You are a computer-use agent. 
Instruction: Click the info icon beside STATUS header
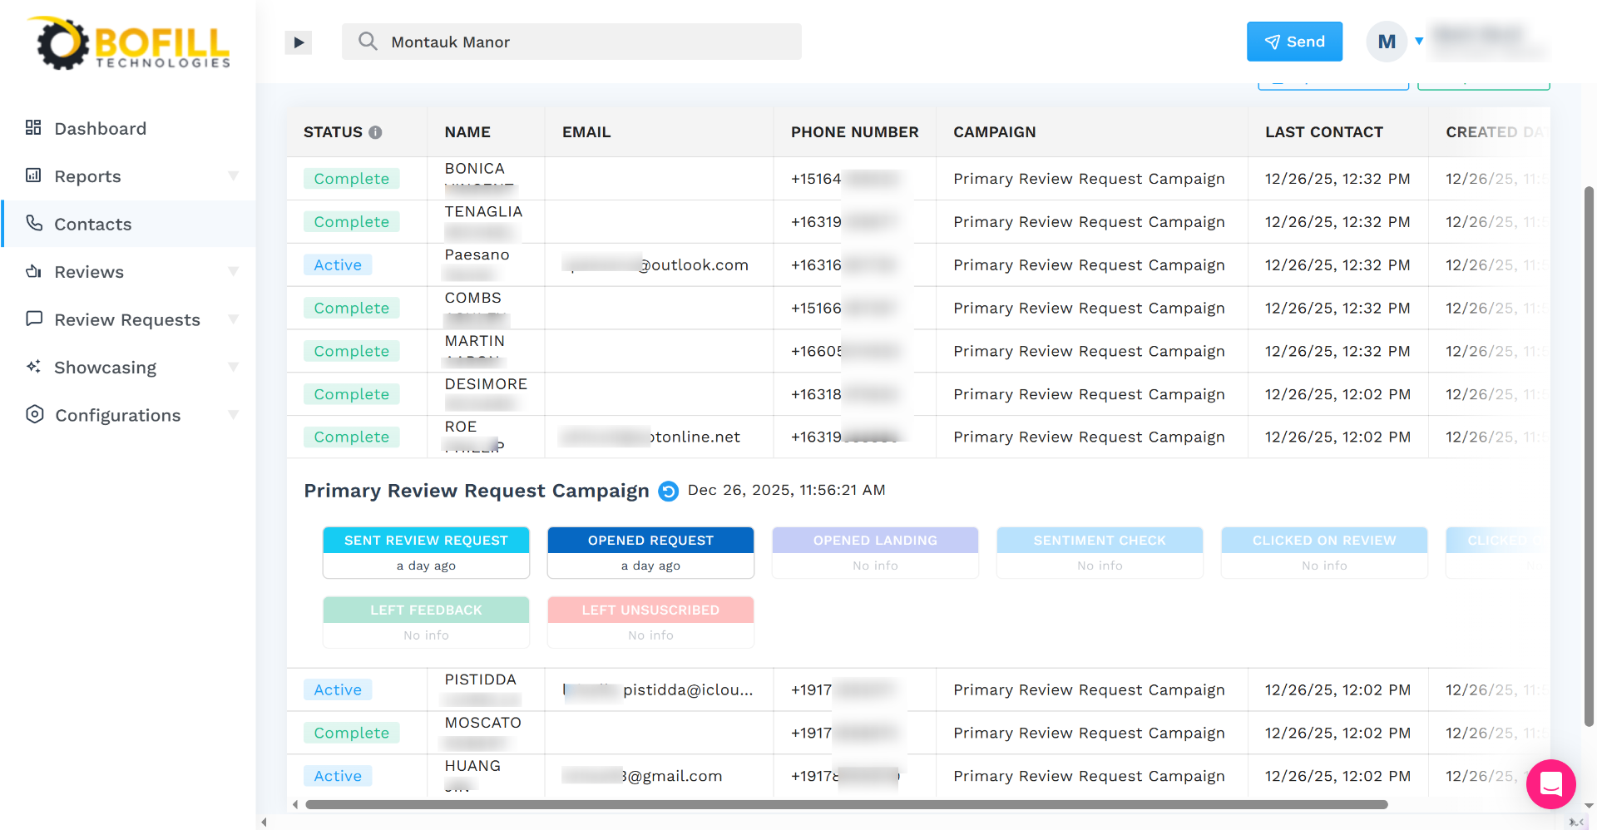point(376,131)
